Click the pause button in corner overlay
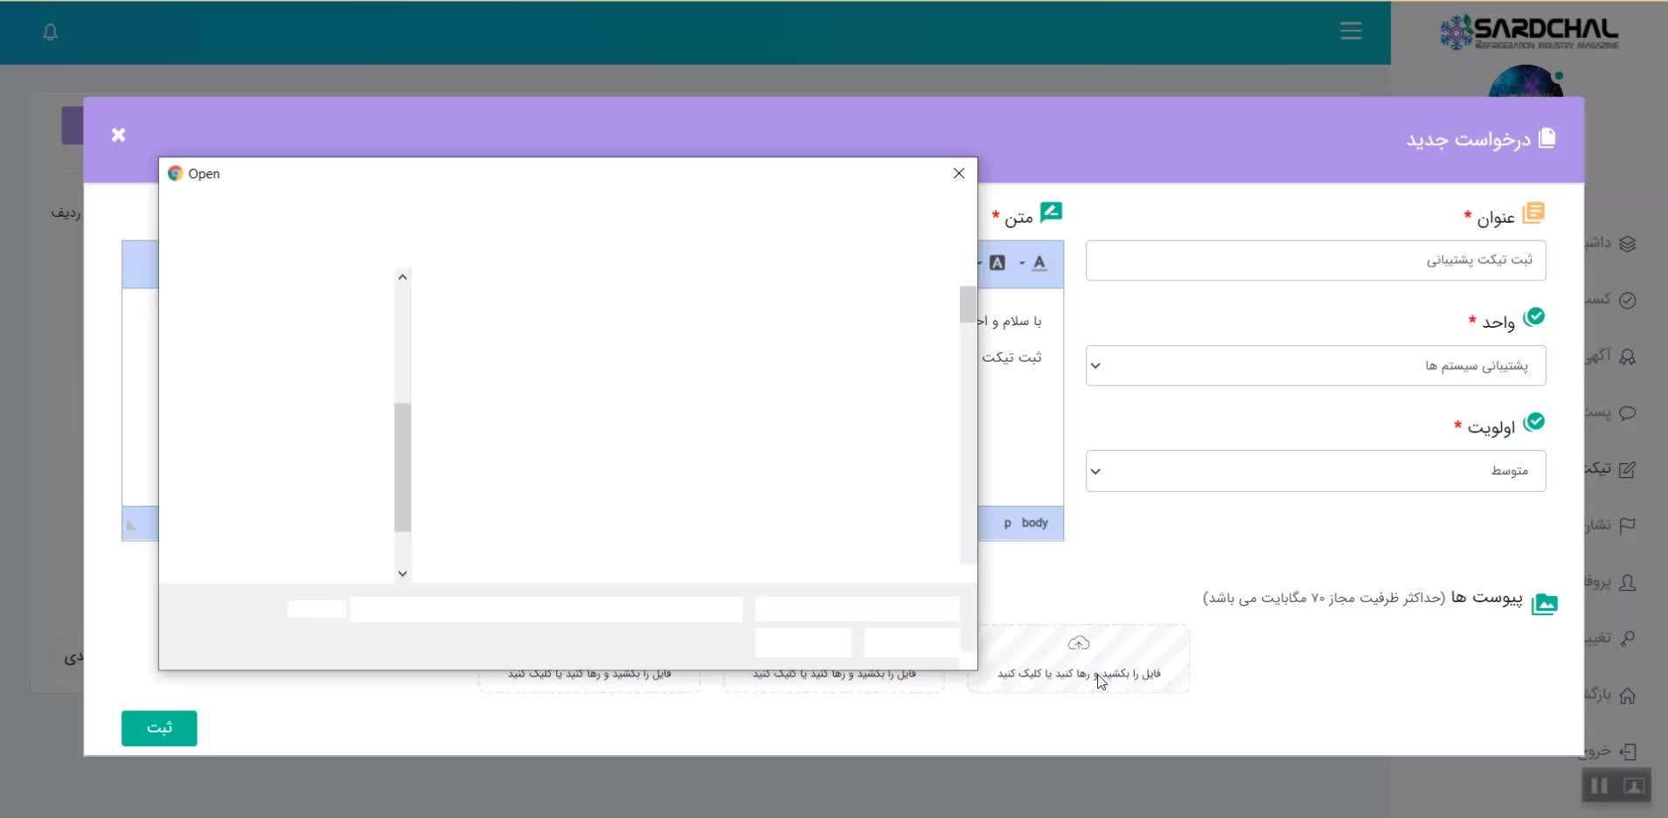The width and height of the screenshot is (1668, 818). pyautogui.click(x=1599, y=786)
